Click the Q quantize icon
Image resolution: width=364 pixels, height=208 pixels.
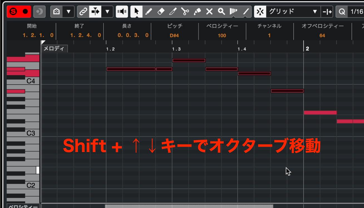coord(342,12)
